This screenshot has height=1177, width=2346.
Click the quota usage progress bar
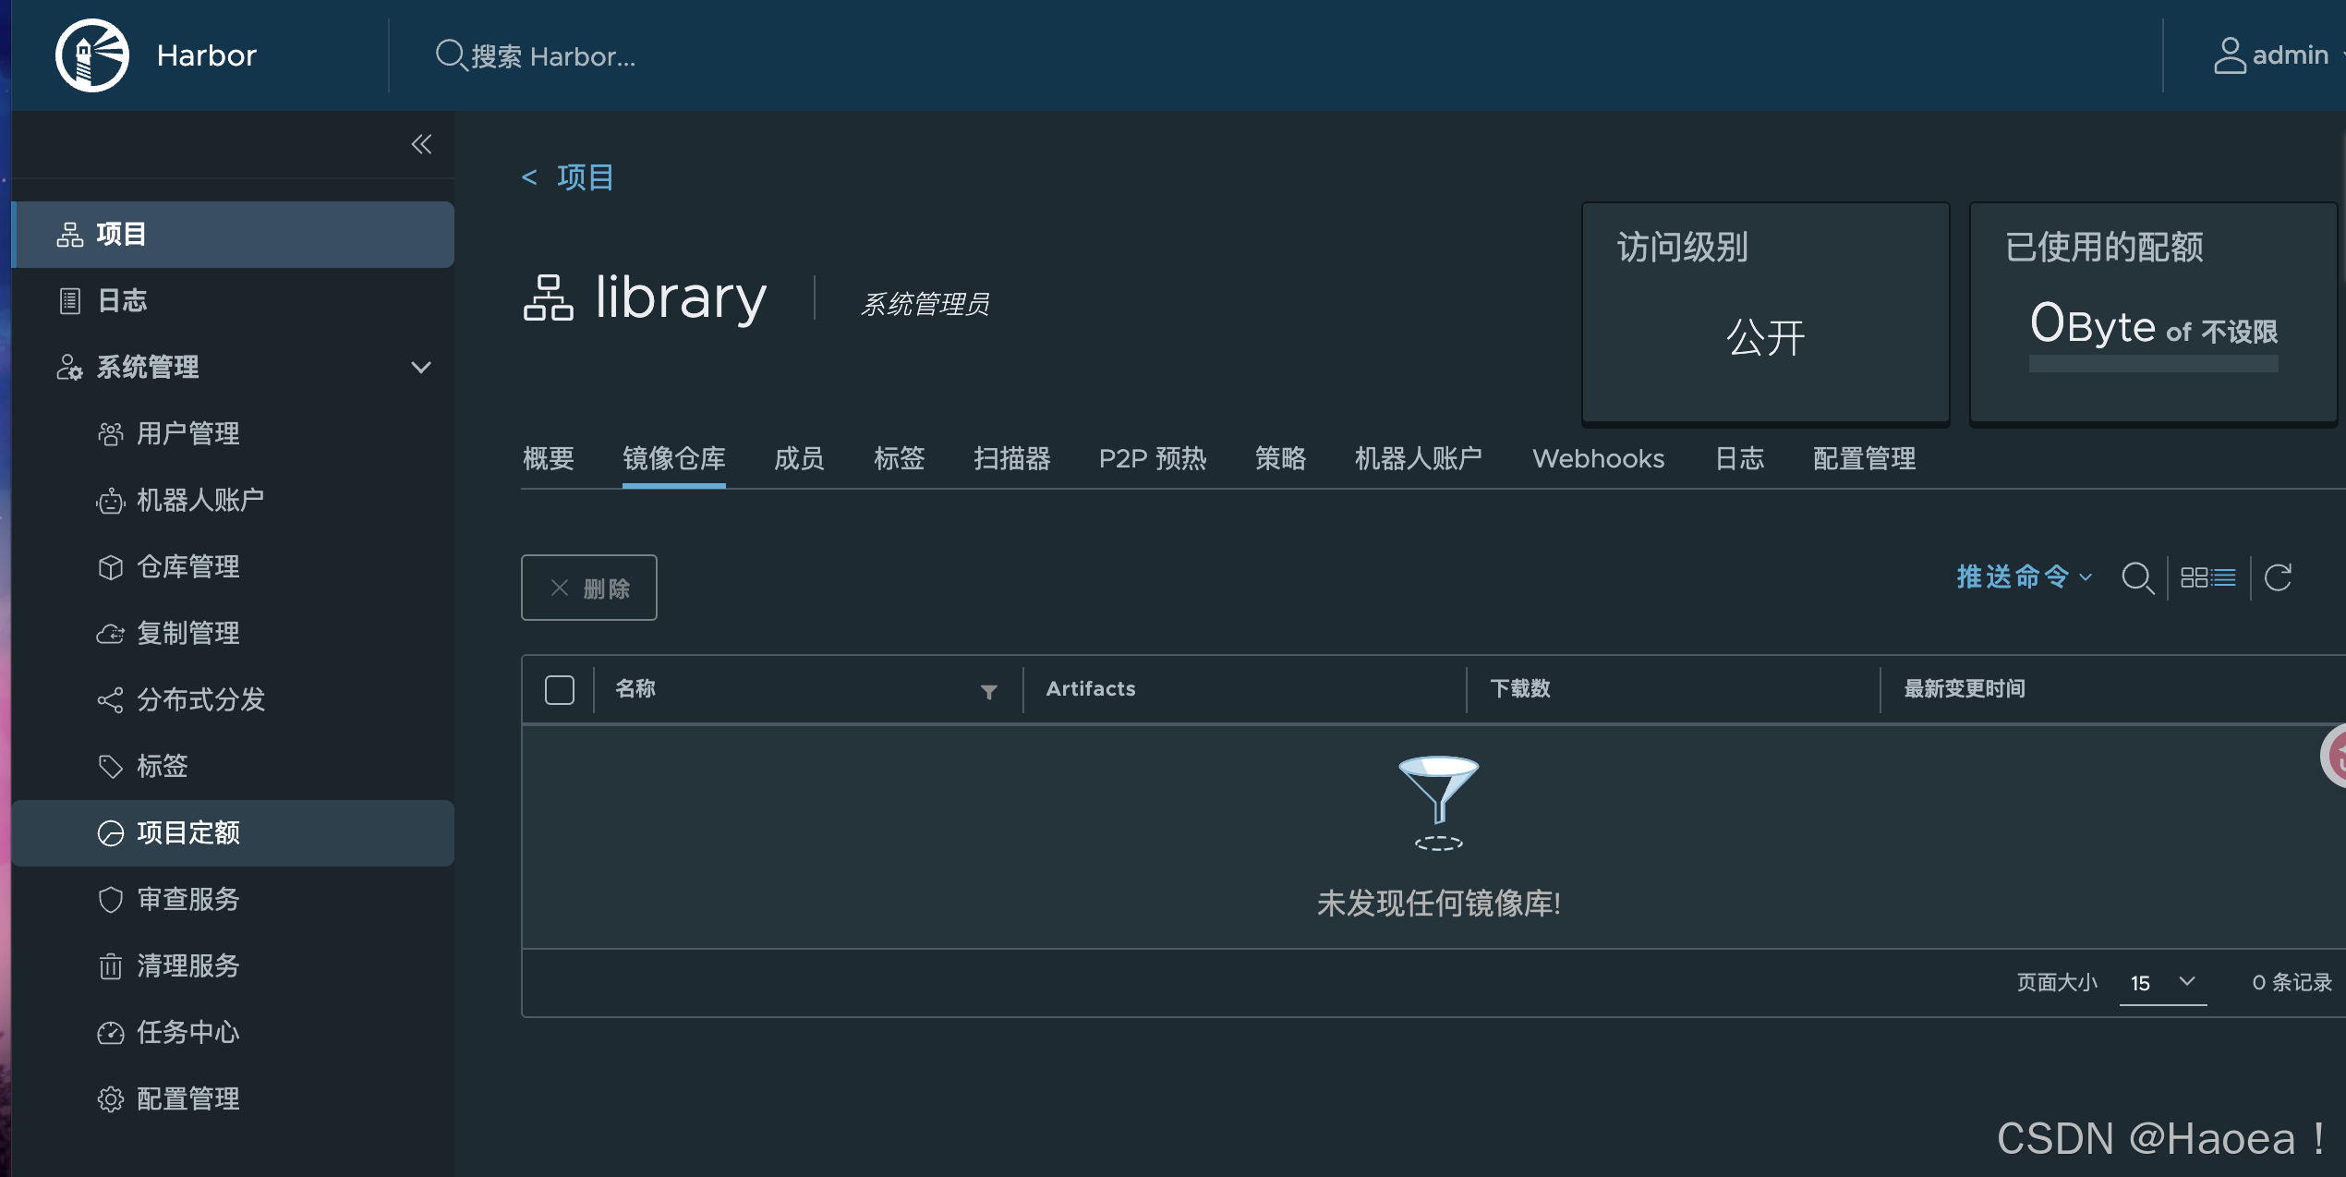click(x=2152, y=364)
